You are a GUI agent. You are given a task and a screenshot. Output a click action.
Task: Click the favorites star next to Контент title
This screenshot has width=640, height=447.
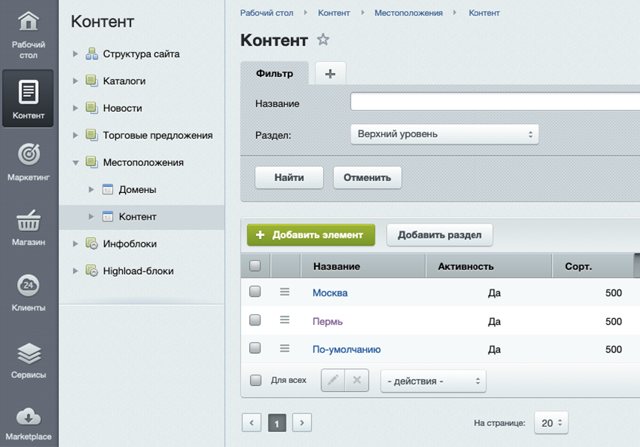(x=323, y=39)
